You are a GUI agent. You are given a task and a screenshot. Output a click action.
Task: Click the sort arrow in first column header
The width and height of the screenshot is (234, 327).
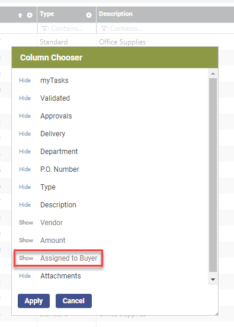click(x=20, y=15)
